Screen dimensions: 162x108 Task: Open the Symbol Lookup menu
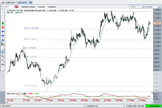click(28, 7)
